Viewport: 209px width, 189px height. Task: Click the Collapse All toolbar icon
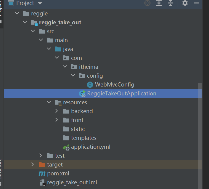(170, 3)
